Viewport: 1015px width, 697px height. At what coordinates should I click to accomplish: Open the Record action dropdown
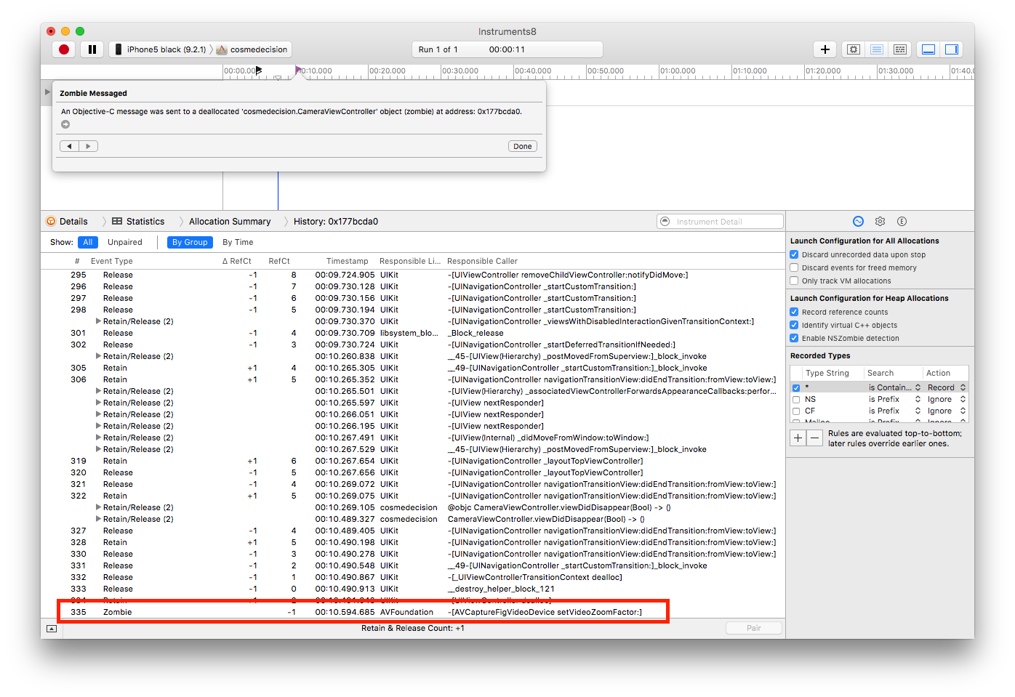click(947, 387)
